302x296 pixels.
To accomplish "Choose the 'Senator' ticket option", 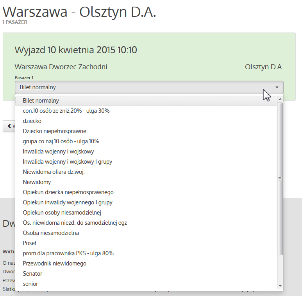I will [146, 274].
